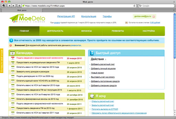Screen dimensions: 176x119
Task: Click the Evernote clipper toolbar icon
Action: click(x=4, y=6)
